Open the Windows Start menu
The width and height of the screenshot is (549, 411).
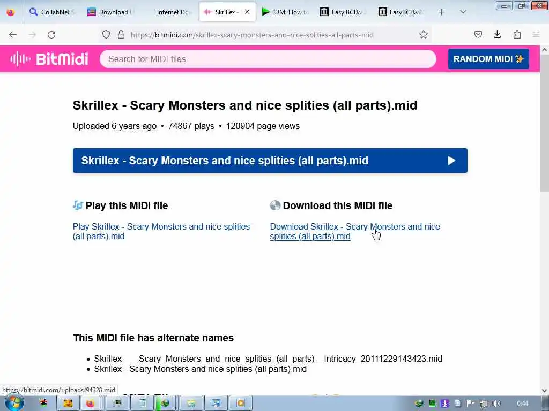[13, 404]
